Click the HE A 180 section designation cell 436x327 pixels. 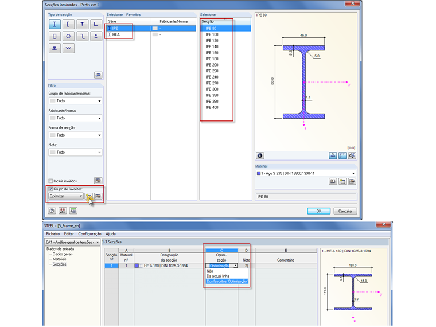170,266
